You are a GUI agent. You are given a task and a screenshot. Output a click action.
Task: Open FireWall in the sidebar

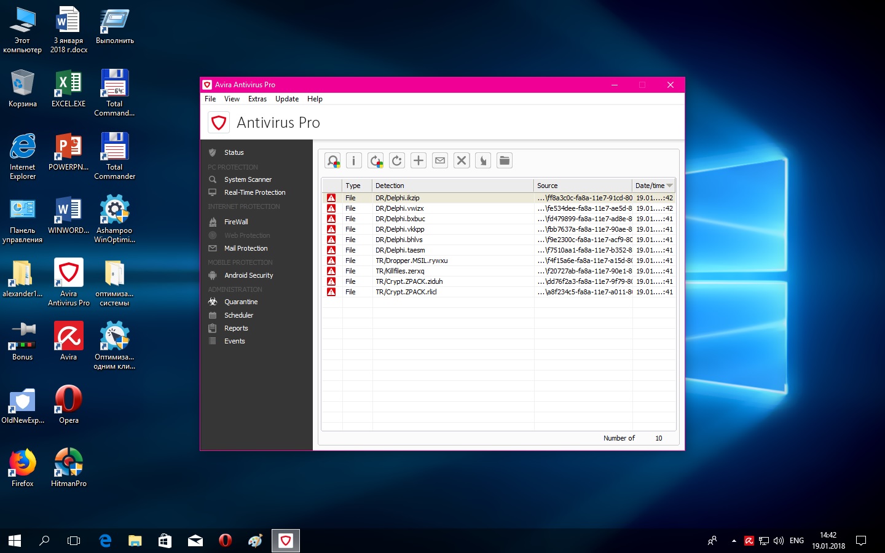[236, 222]
